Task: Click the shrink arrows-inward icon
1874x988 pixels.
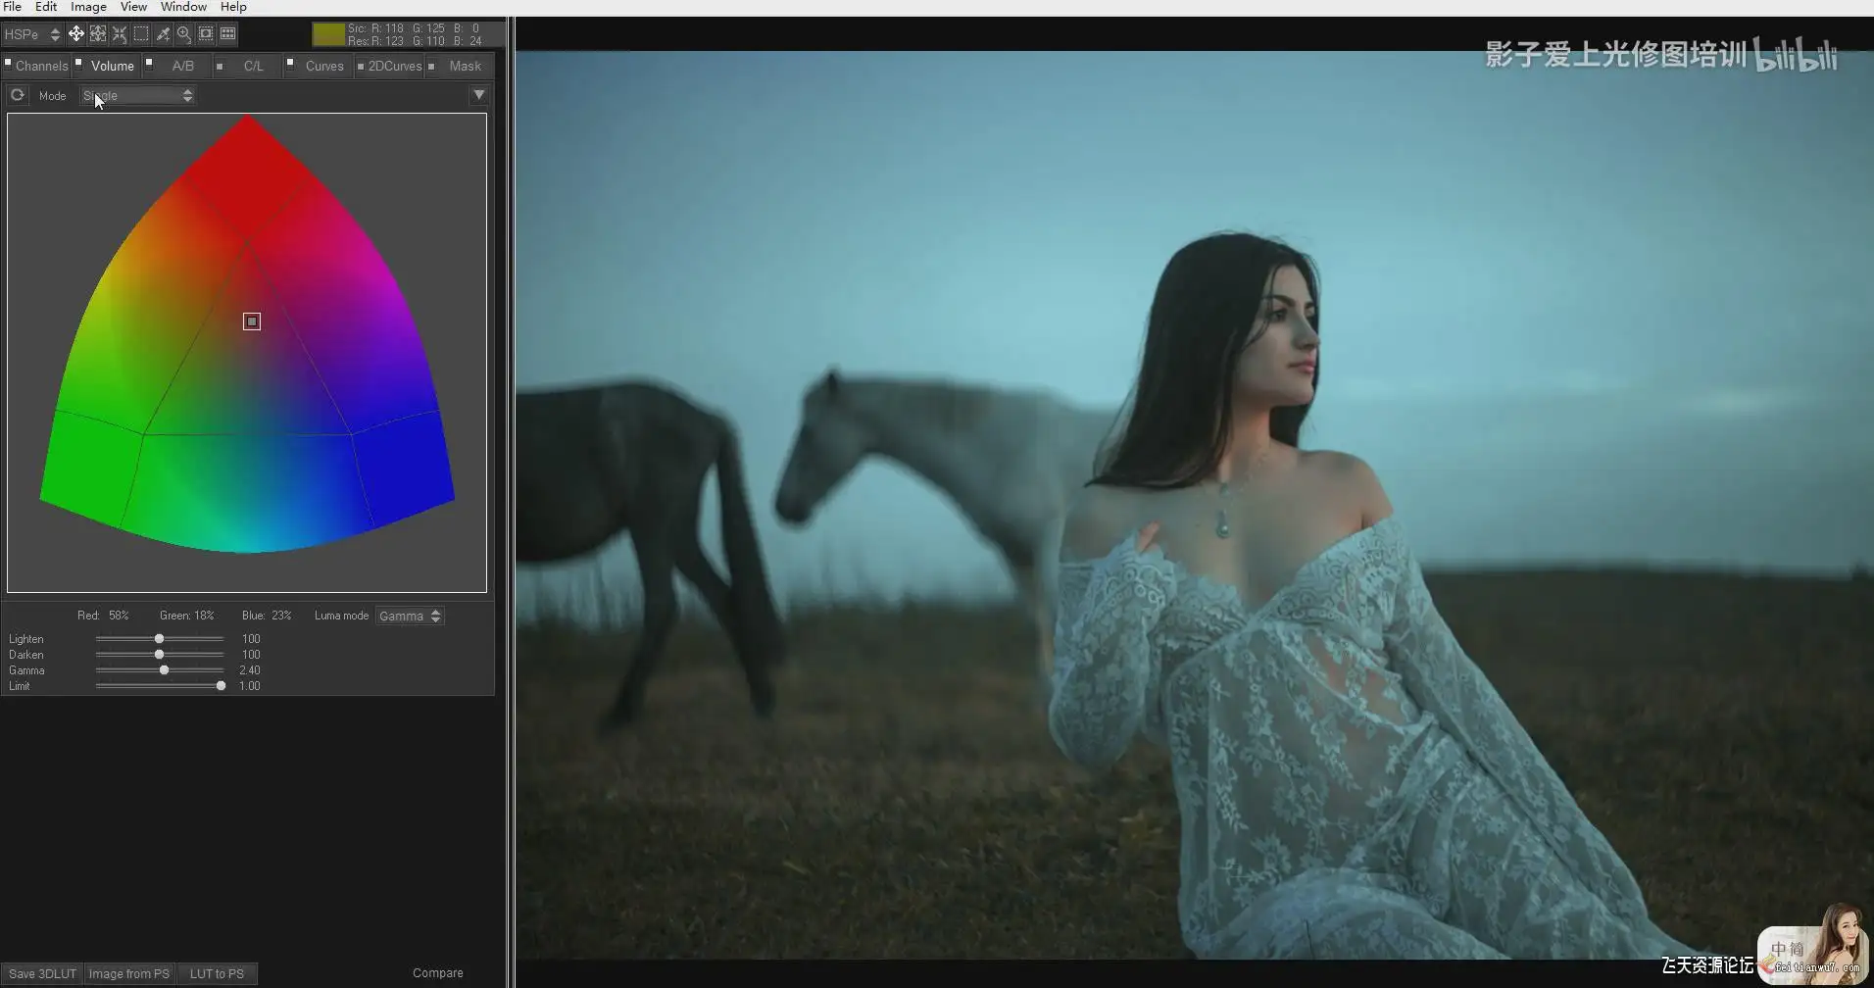Action: 120,33
